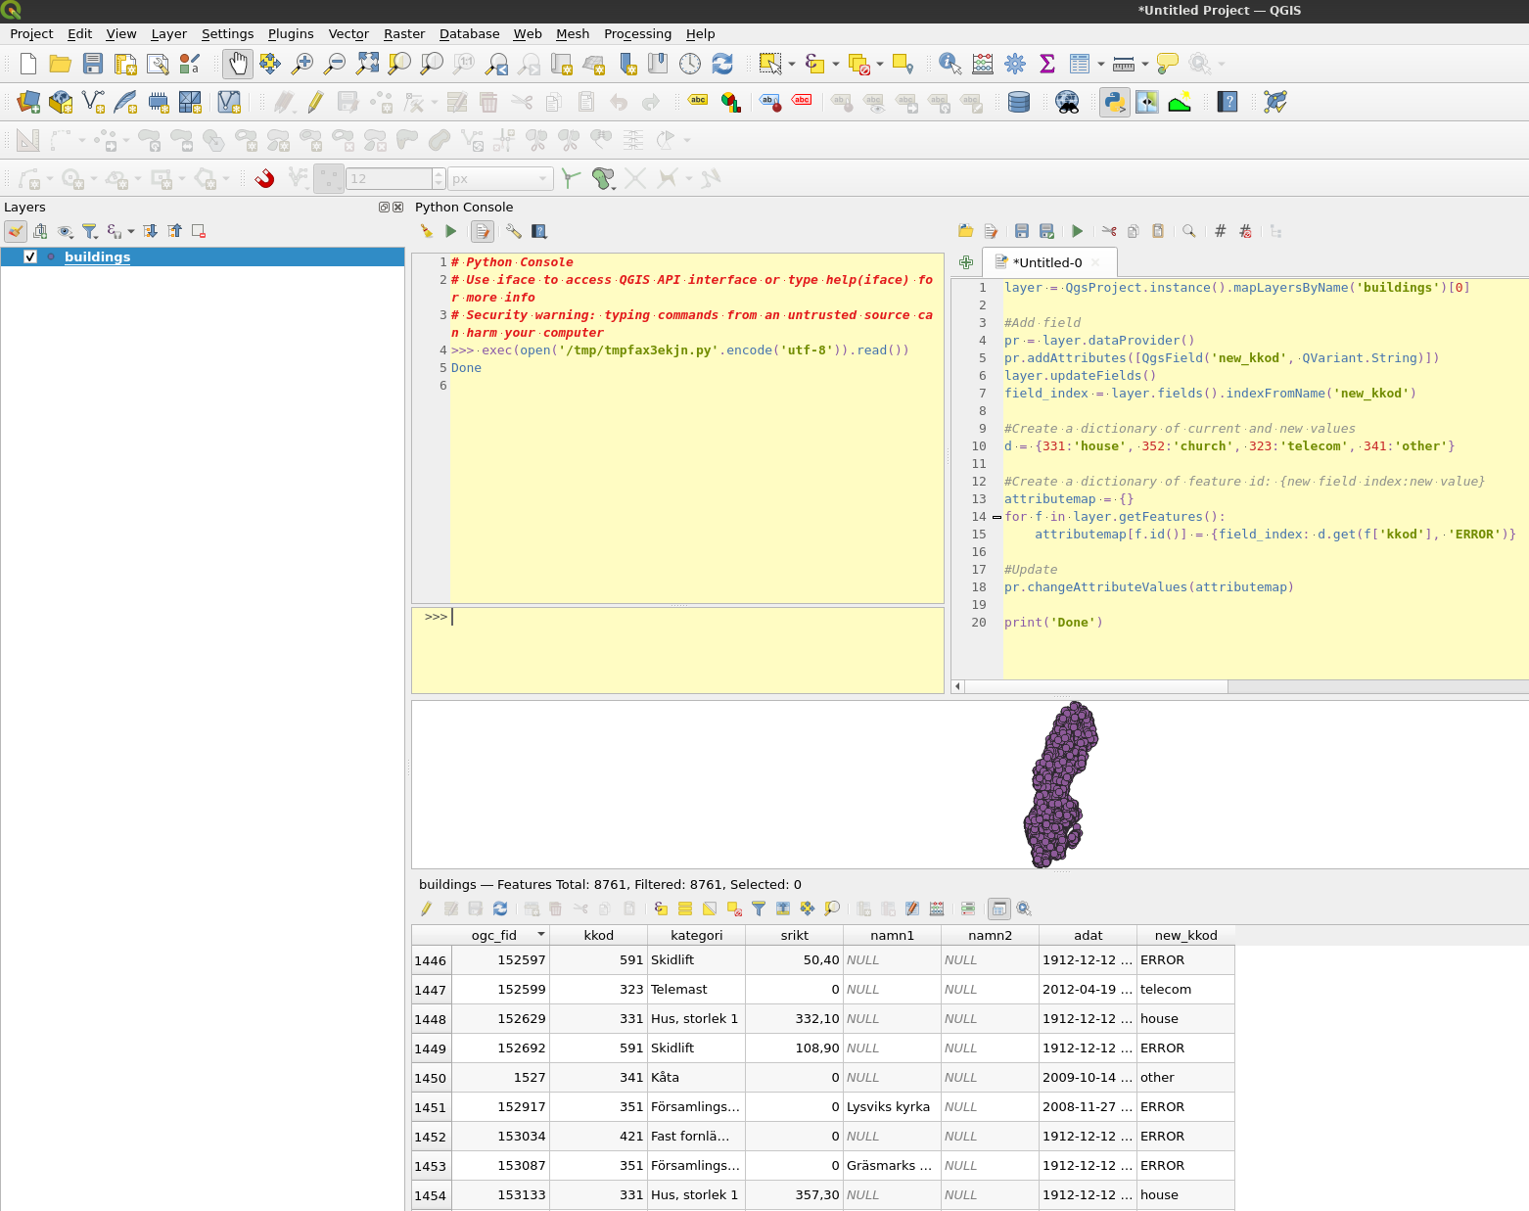Viewport: 1529px width, 1211px height.
Task: Open the Processing Toolbox gear icon
Action: pyautogui.click(x=1015, y=64)
